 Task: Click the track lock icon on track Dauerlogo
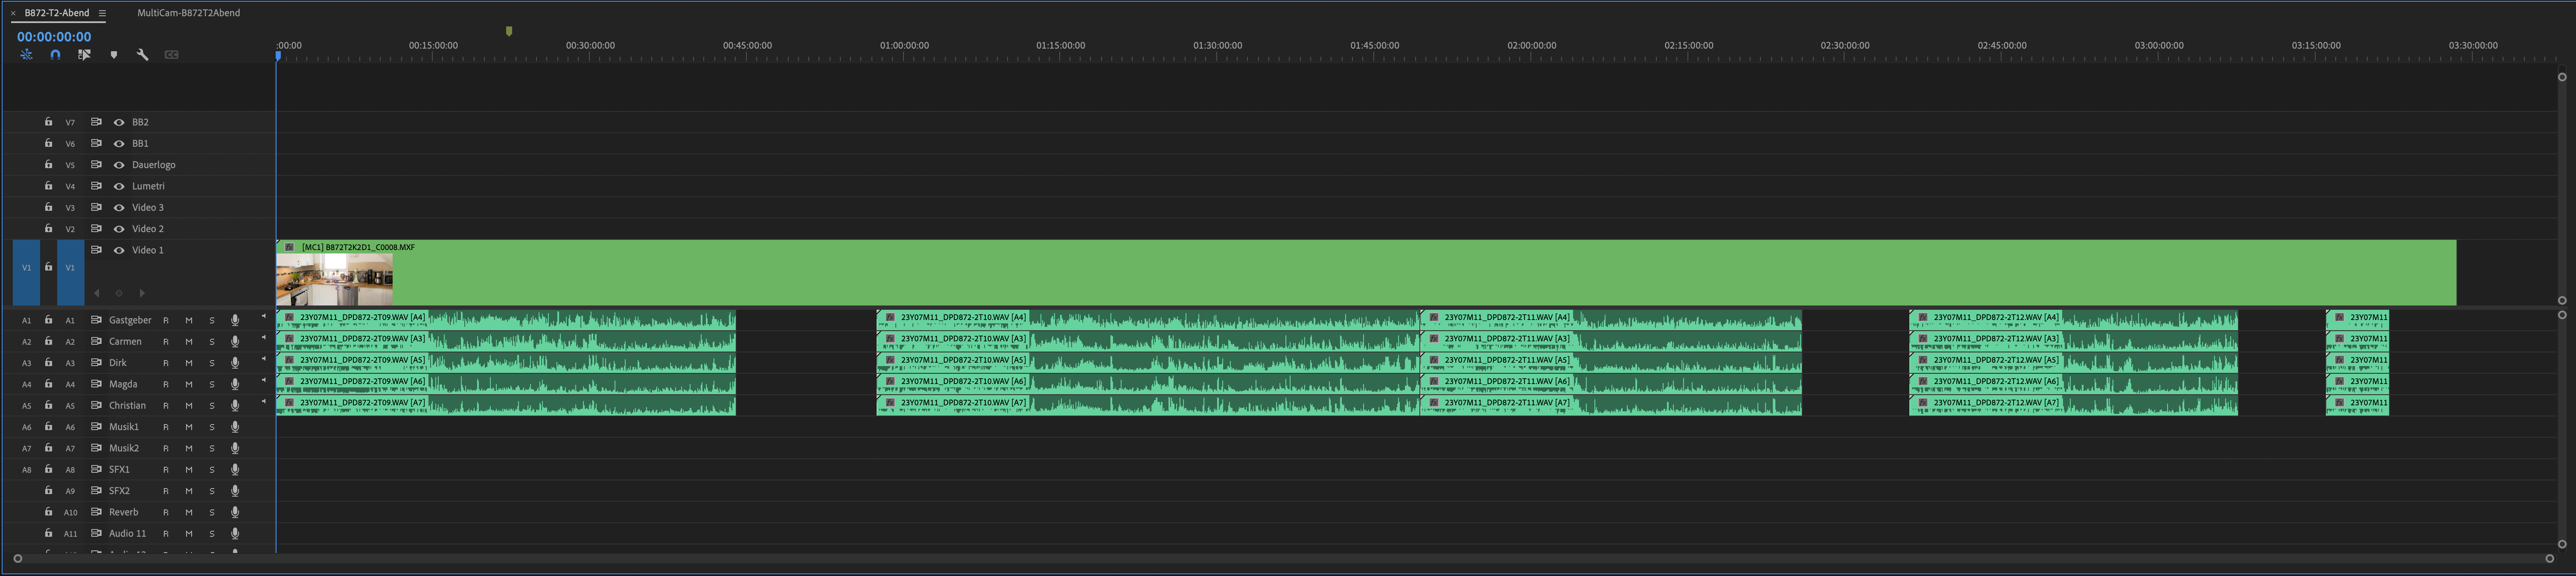tap(48, 164)
